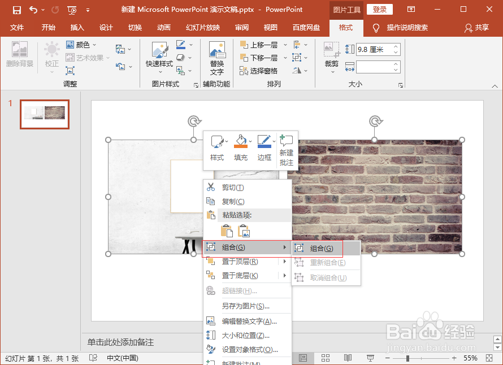Viewport: 503px width, 365px height.
Task: Switch to the 设计 tab
Action: pos(106,28)
